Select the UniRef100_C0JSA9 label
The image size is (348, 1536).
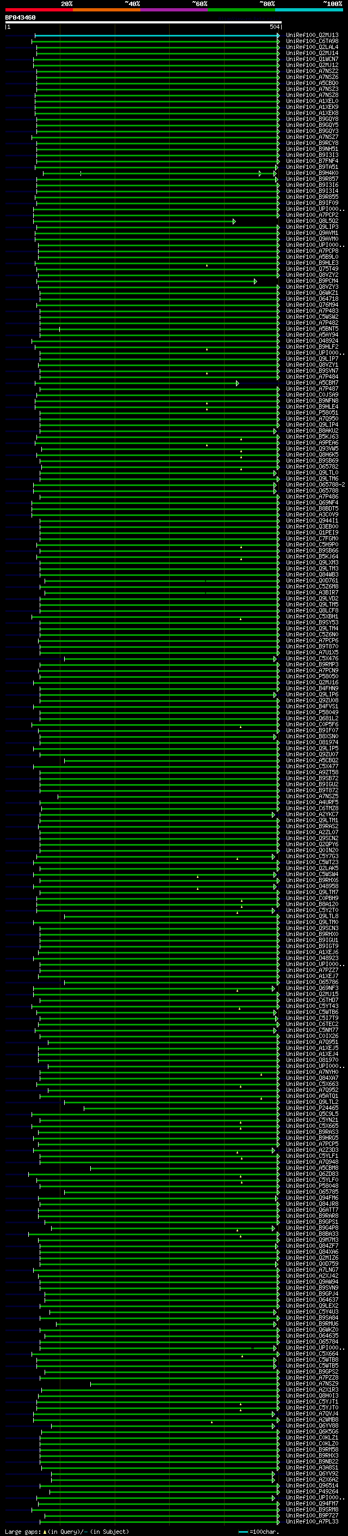[312, 394]
